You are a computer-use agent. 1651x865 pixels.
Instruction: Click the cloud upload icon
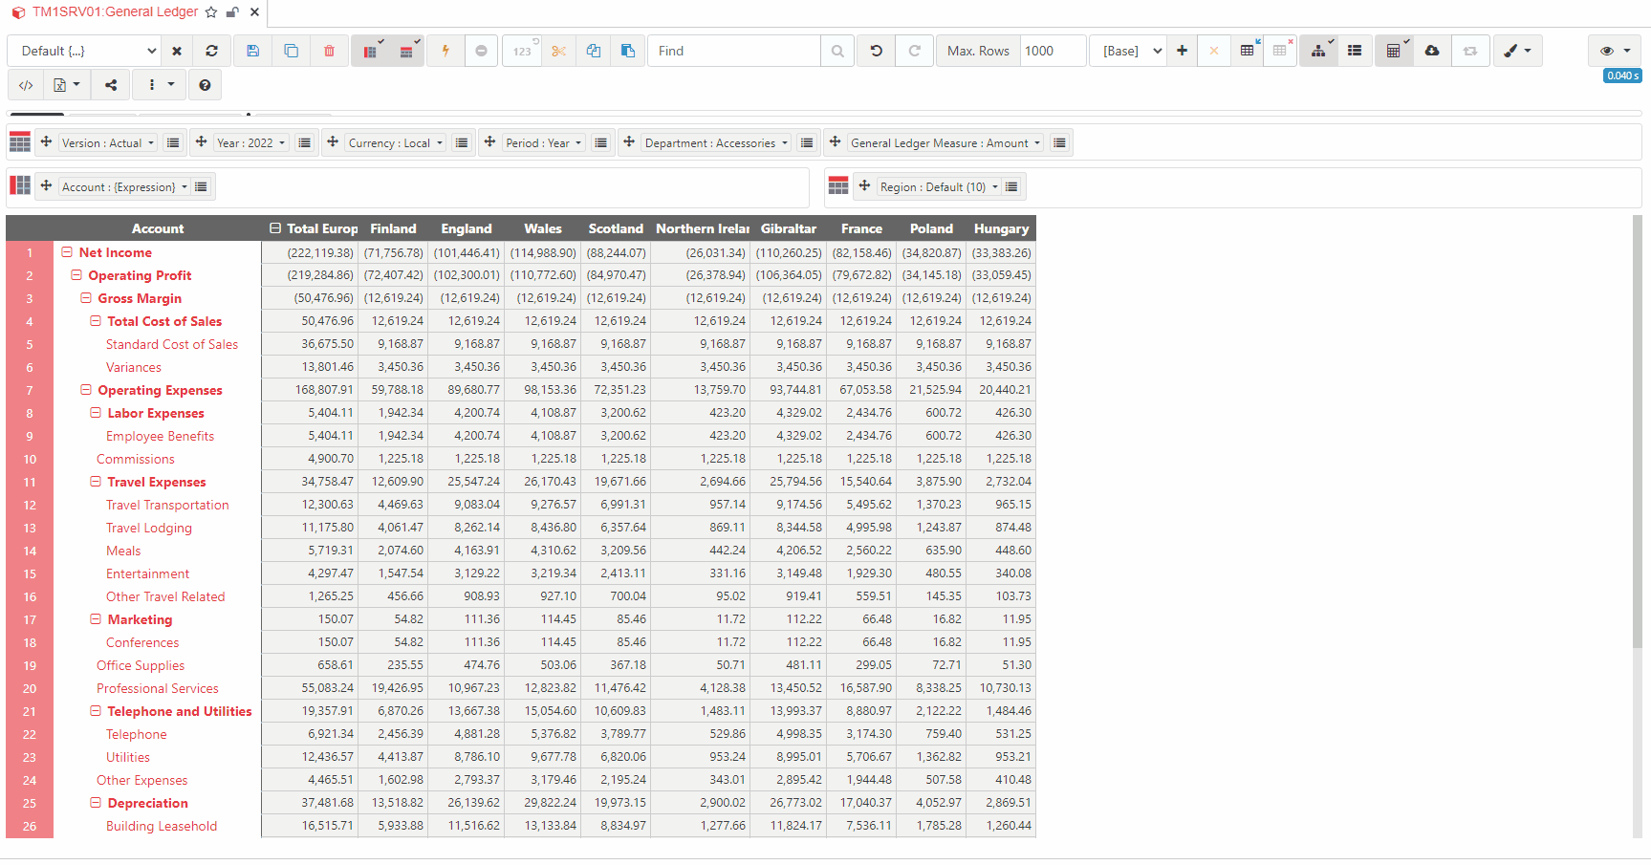point(1431,50)
